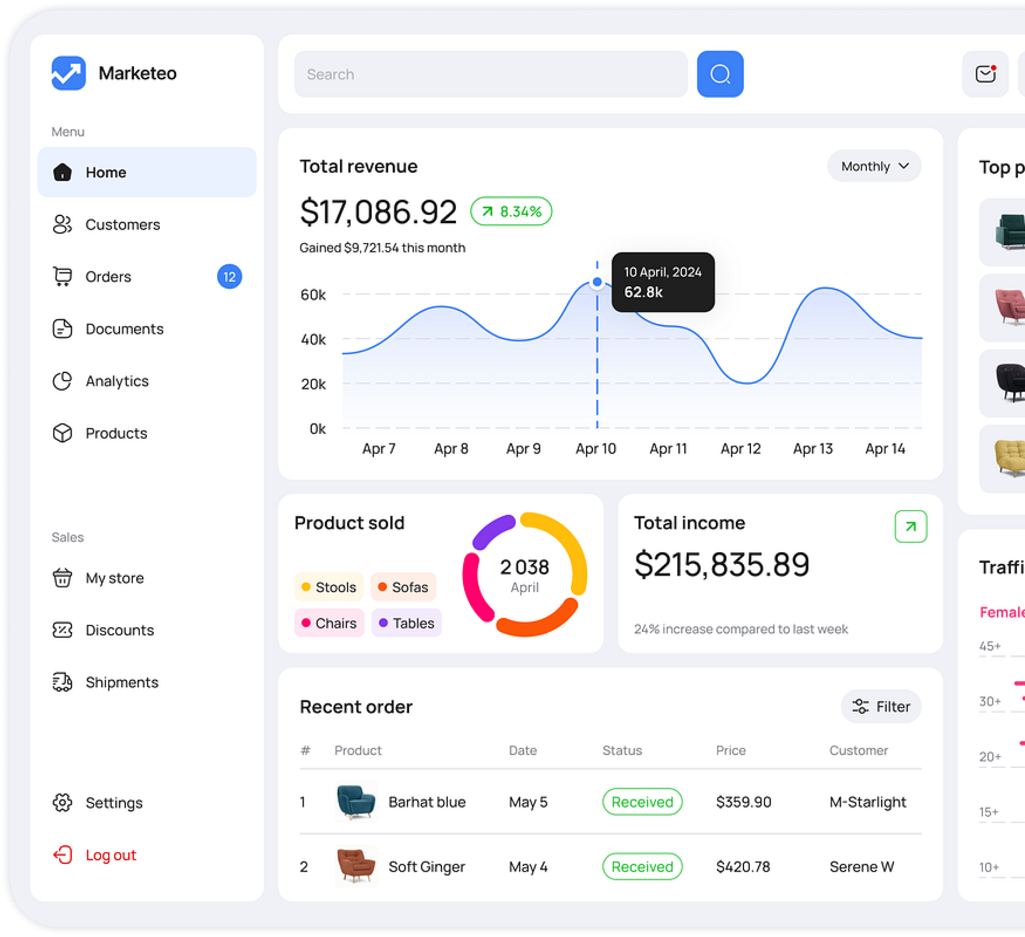This screenshot has width=1025, height=937.
Task: Click the Products box icon
Action: click(63, 433)
